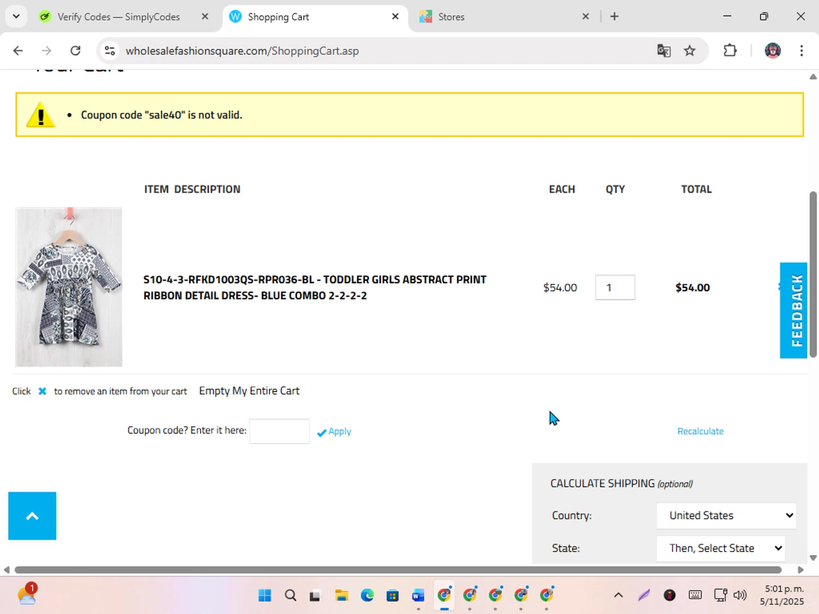Open the State selection dropdown
This screenshot has height=614, width=819.
(721, 548)
